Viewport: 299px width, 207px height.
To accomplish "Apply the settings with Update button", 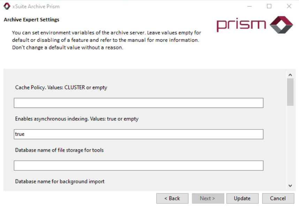I will click(242, 198).
